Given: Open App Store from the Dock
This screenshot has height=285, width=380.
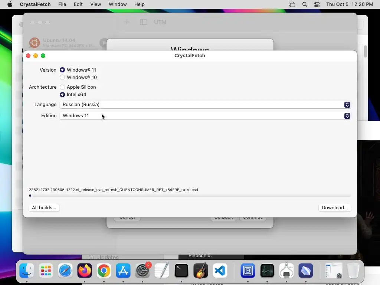Looking at the screenshot, I should [x=123, y=271].
